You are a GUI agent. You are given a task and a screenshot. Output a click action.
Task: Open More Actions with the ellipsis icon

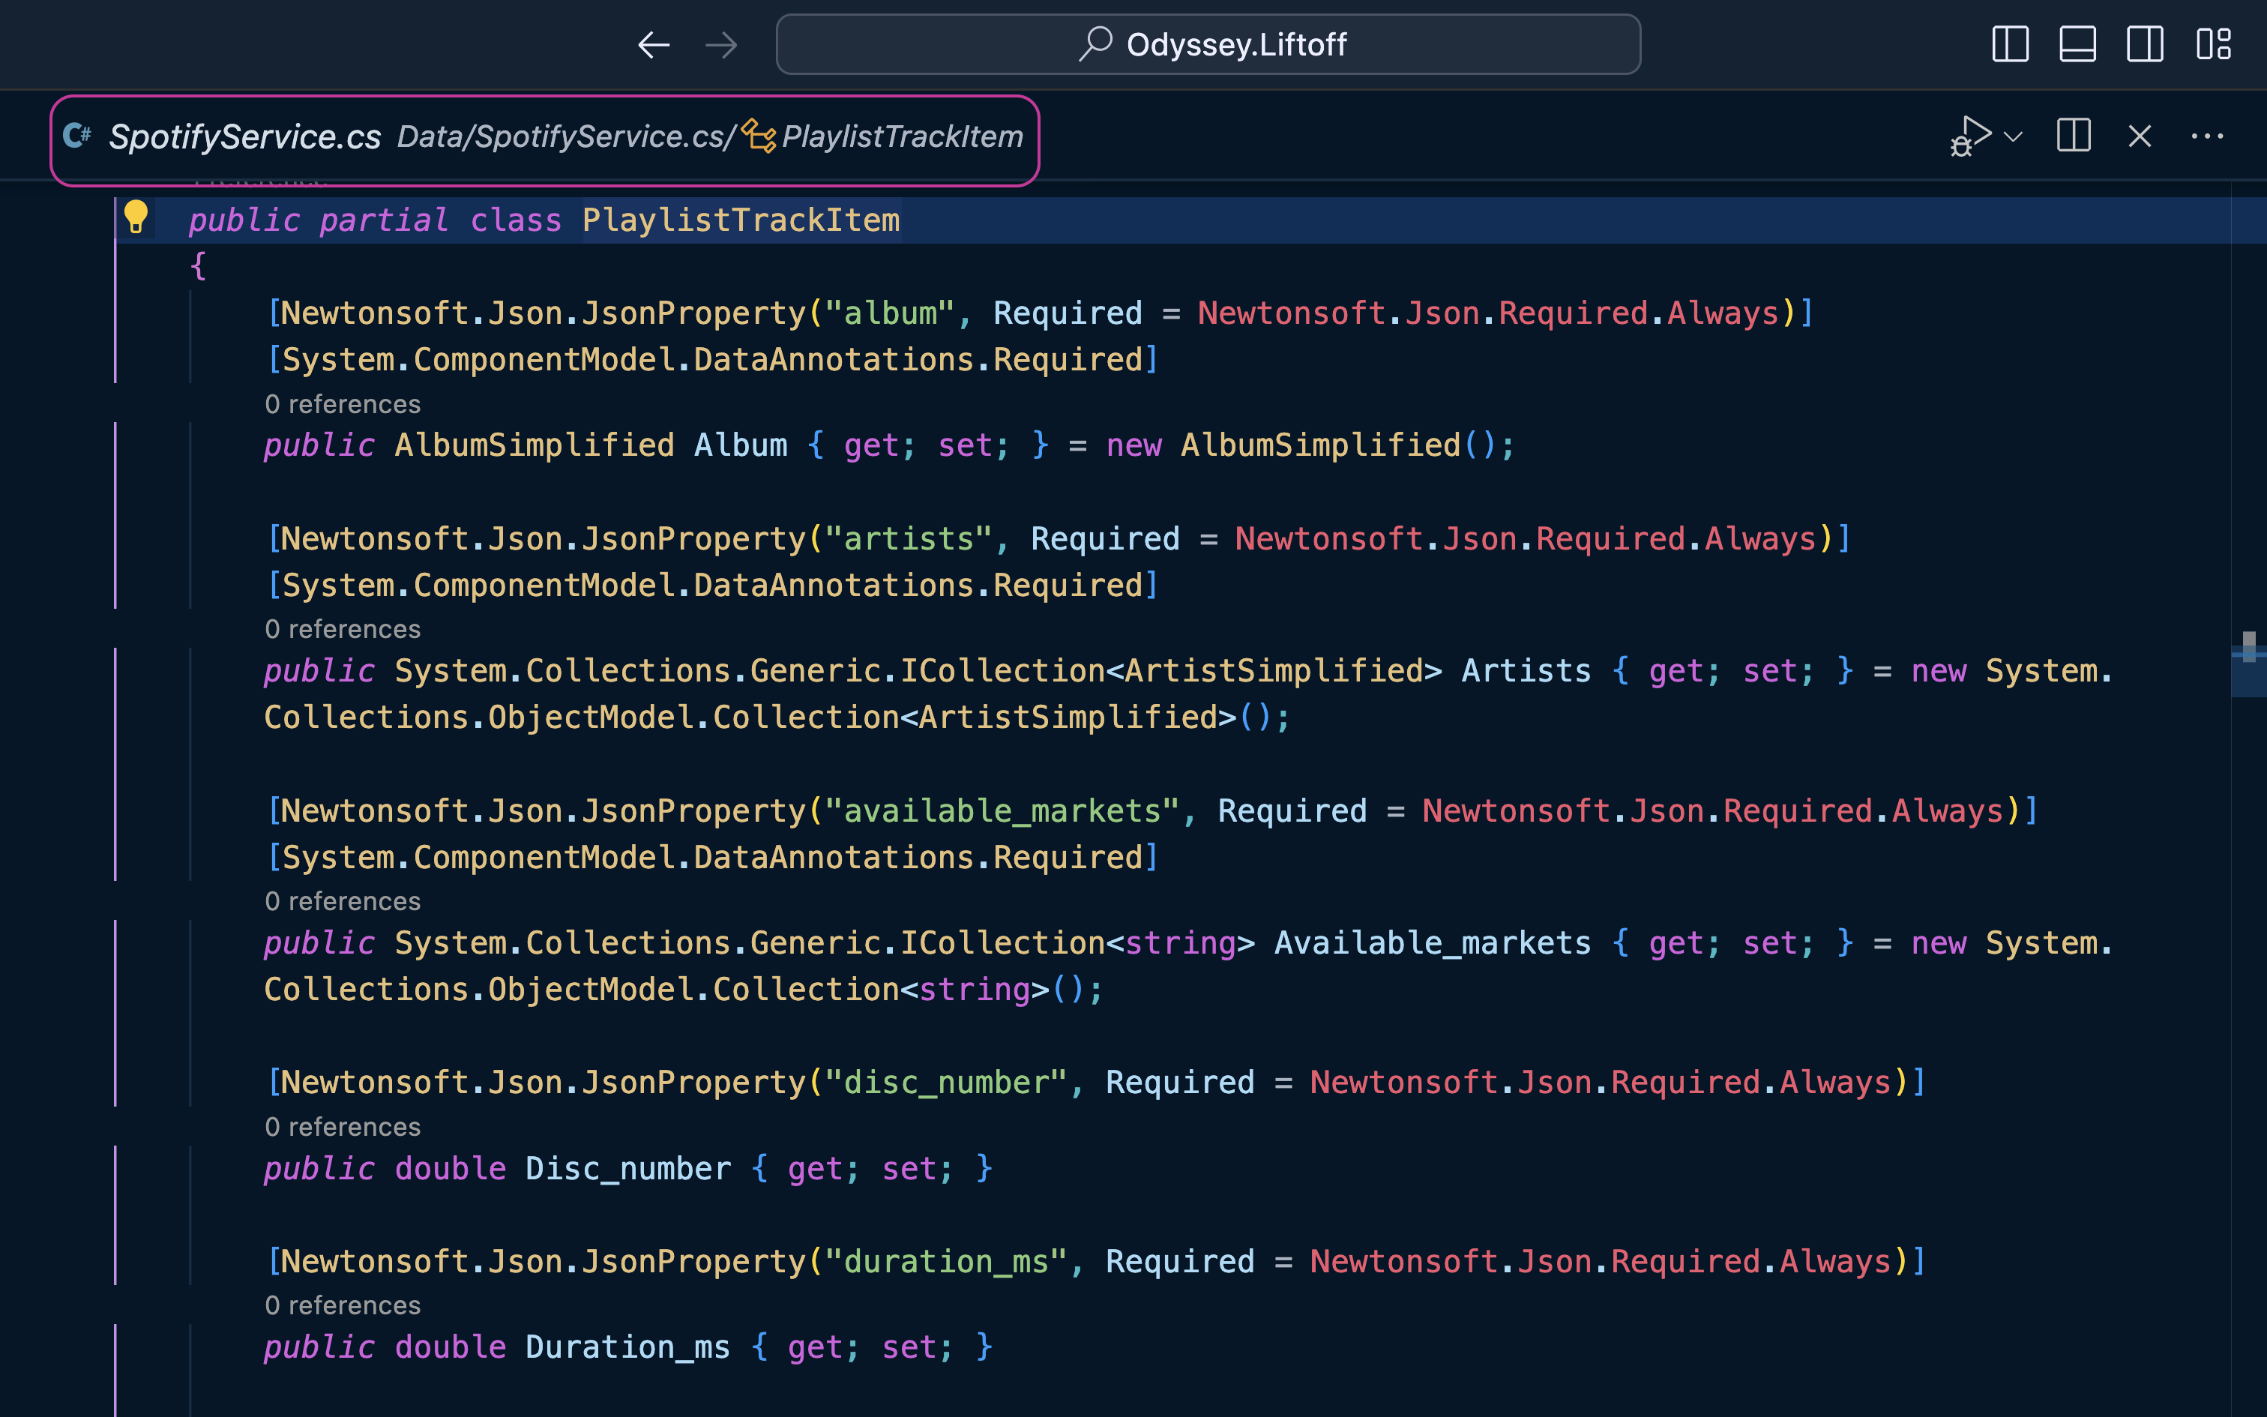(2209, 136)
